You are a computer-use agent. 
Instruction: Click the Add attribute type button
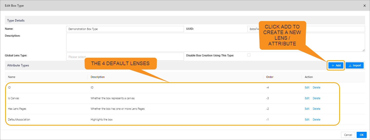336,65
